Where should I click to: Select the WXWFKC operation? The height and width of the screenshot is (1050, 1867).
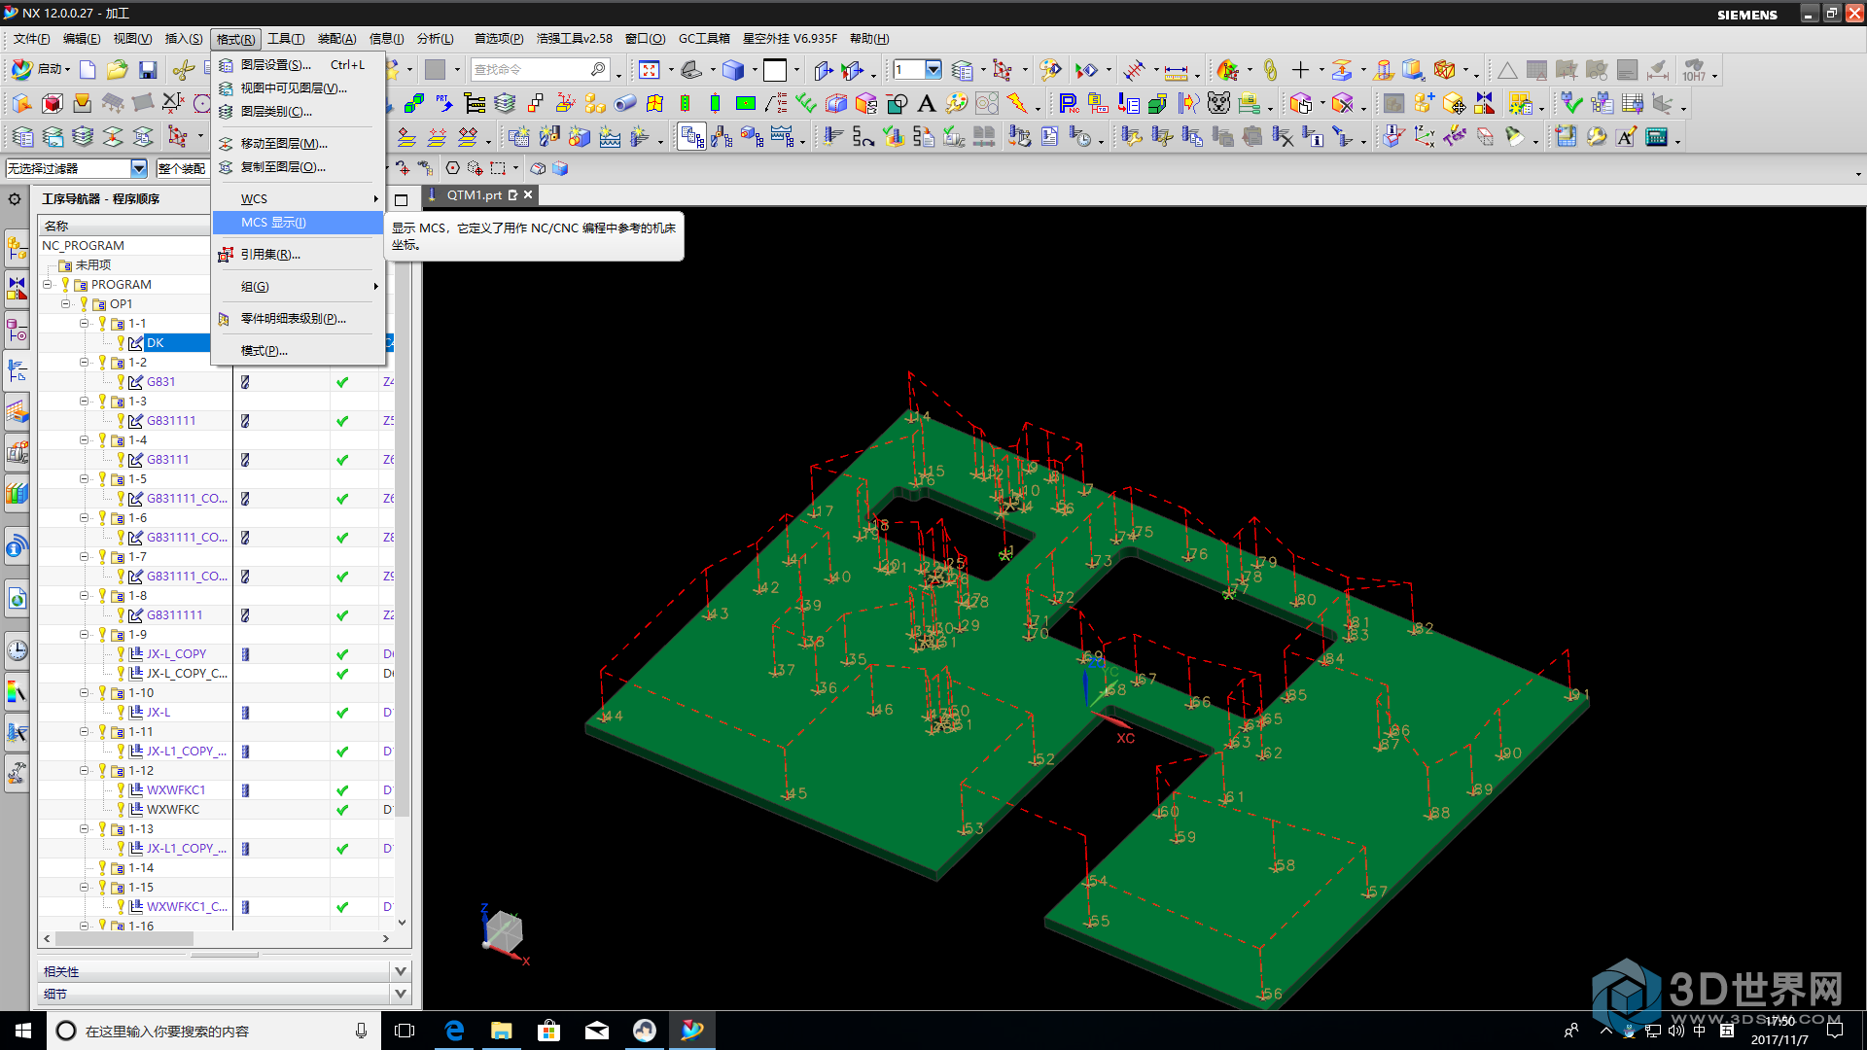[x=172, y=809]
